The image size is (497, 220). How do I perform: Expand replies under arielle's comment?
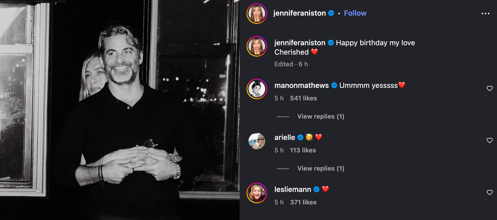coord(321,169)
